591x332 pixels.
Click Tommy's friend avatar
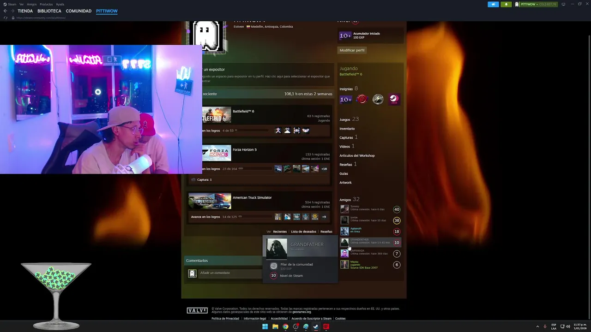pos(344,209)
